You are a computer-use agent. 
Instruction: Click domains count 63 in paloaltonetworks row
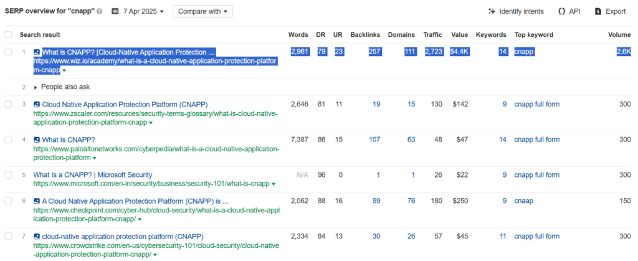click(x=411, y=140)
